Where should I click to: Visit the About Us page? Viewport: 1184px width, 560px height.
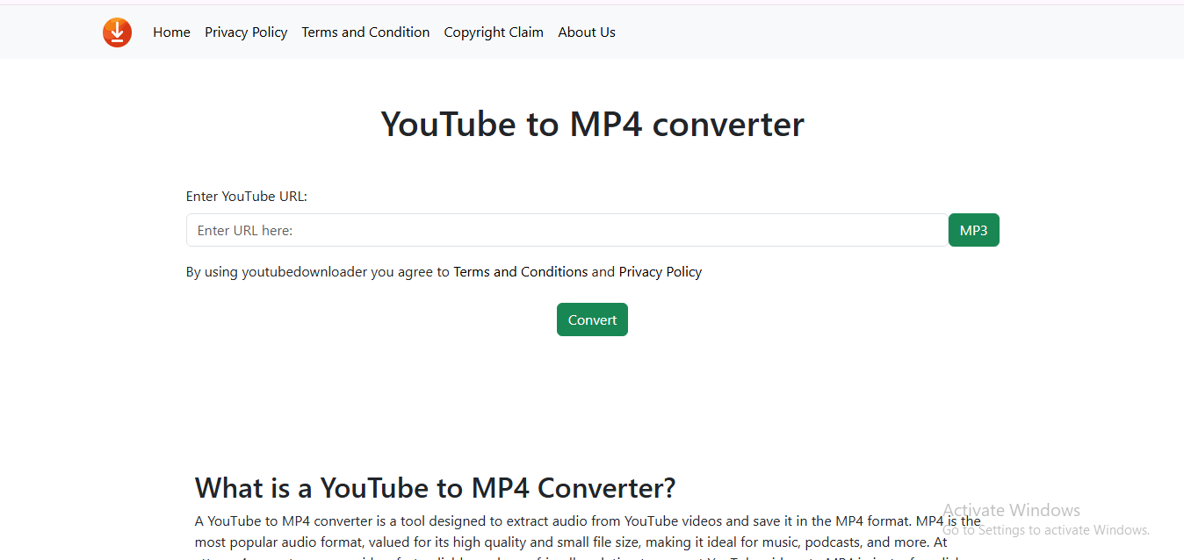[x=587, y=32]
